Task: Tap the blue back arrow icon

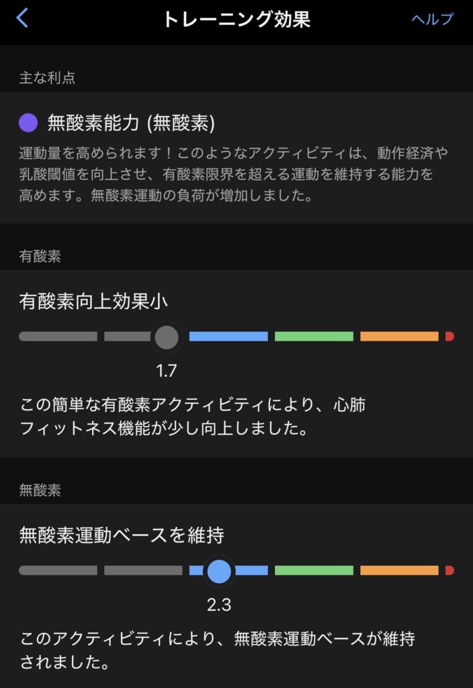Action: [23, 18]
